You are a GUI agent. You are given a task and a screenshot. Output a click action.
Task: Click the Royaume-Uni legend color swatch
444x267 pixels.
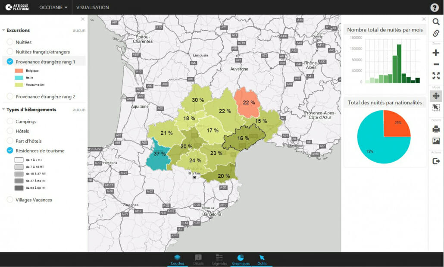point(19,85)
